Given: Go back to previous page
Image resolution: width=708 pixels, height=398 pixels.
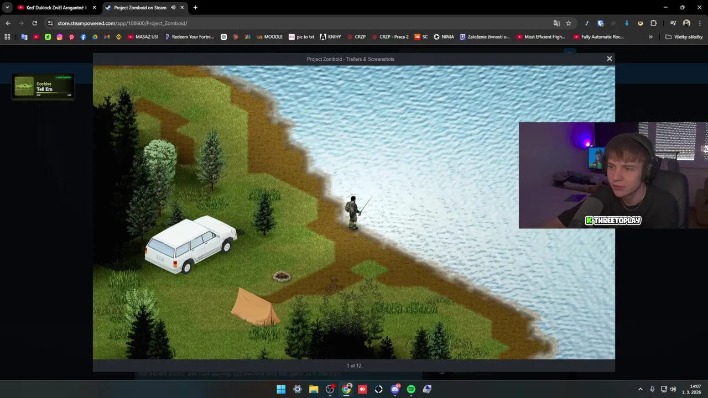Looking at the screenshot, I should [8, 23].
